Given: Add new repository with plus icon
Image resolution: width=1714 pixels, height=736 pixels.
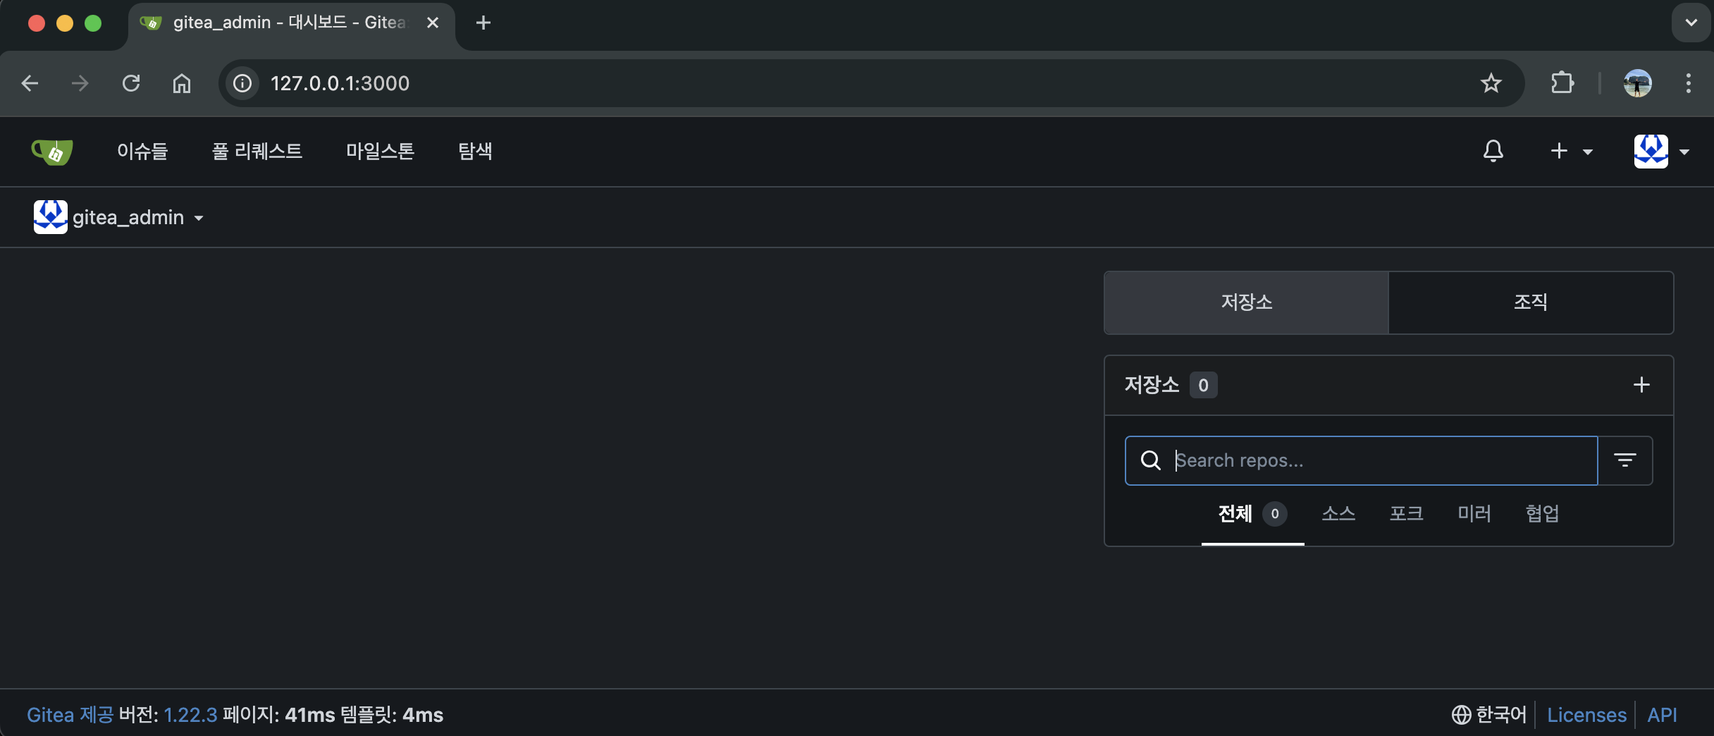Looking at the screenshot, I should (x=1641, y=385).
